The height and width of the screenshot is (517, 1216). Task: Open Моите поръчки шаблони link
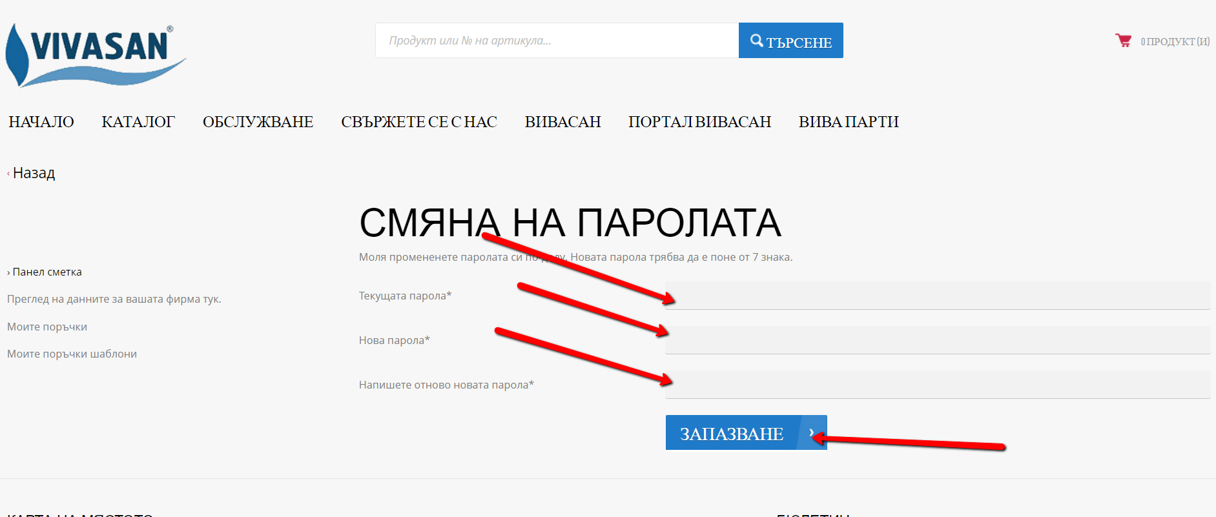click(x=72, y=354)
